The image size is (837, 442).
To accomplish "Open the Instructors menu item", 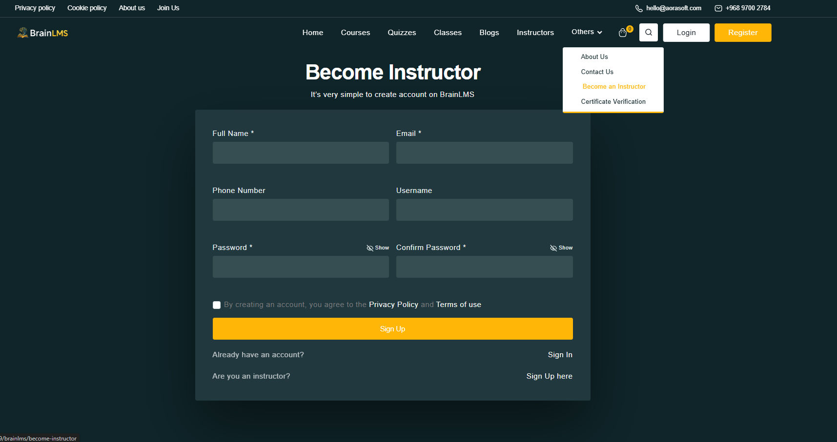I will 535,33.
